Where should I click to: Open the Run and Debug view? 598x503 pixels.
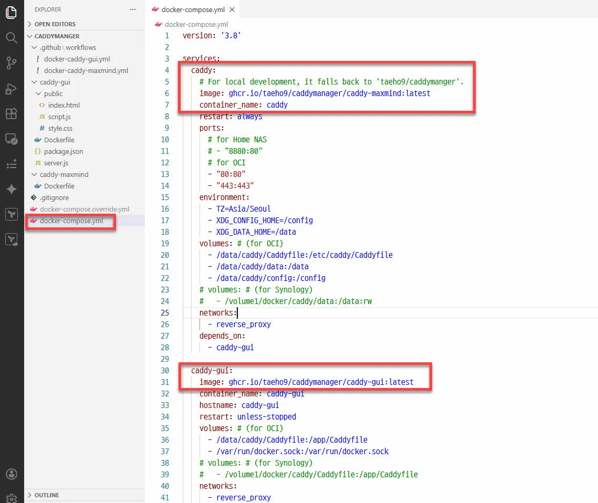pyautogui.click(x=12, y=89)
